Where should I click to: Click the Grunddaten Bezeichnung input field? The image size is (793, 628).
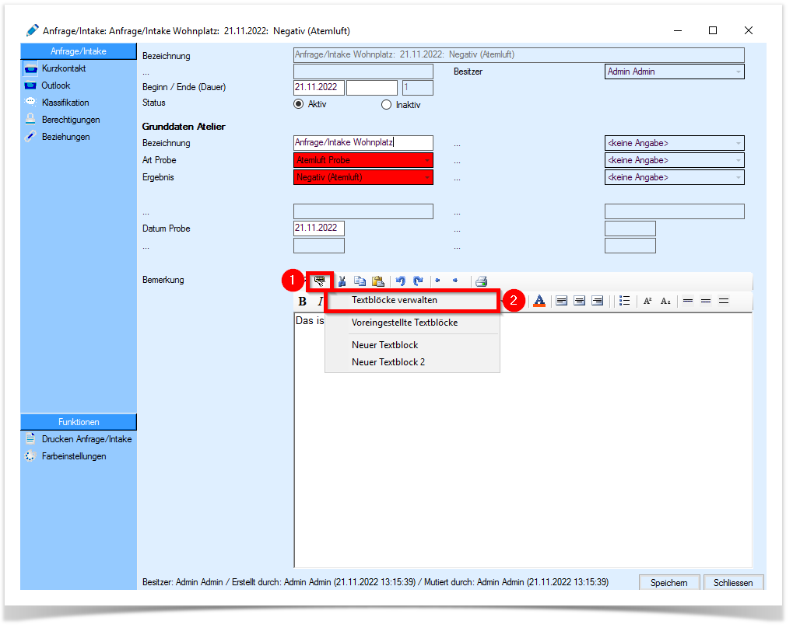point(363,142)
